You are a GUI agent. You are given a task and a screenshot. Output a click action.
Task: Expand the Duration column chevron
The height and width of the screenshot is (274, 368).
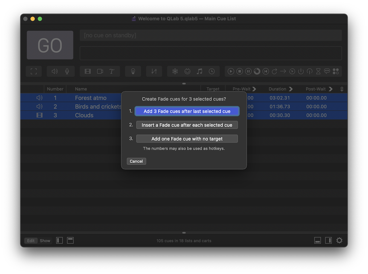click(x=292, y=89)
